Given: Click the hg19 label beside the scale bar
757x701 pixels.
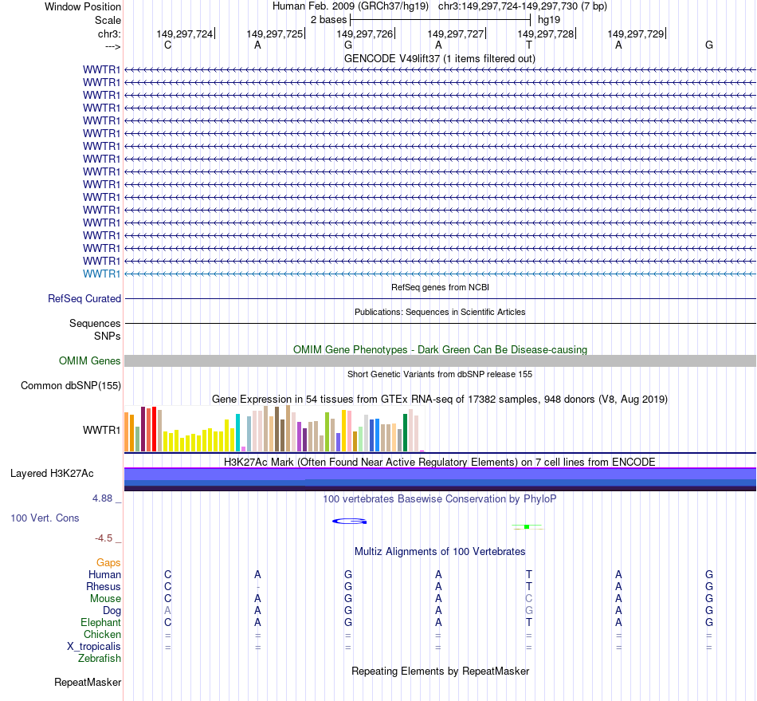Looking at the screenshot, I should tap(549, 20).
